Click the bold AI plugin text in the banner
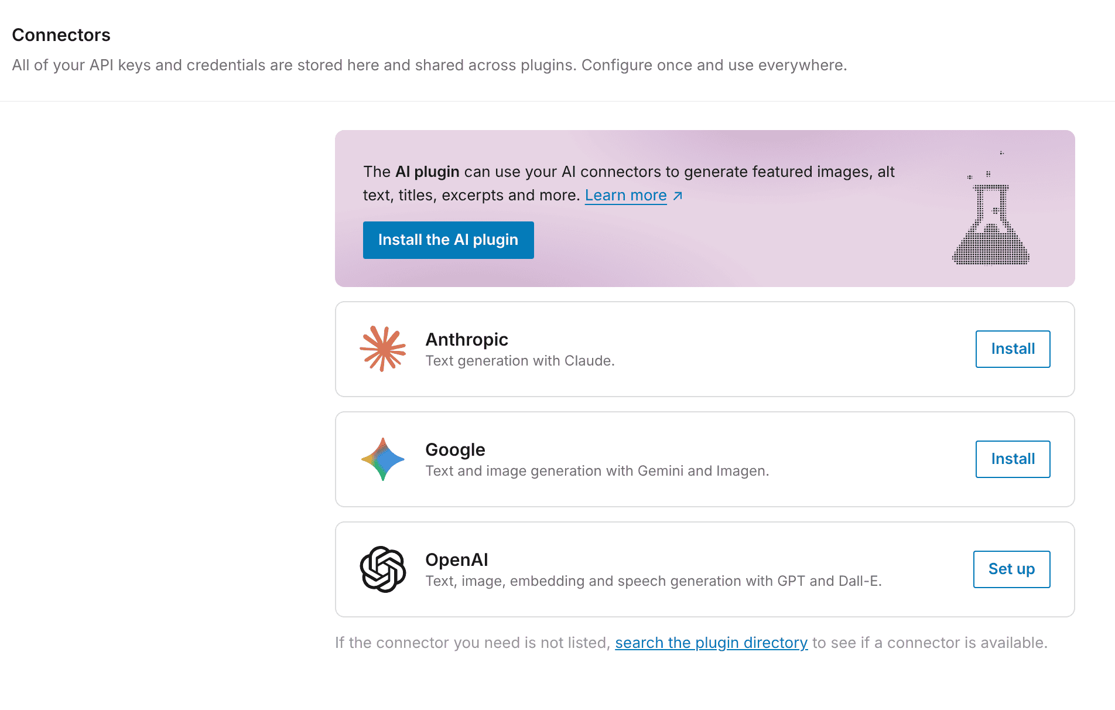The image size is (1115, 710). click(x=427, y=172)
